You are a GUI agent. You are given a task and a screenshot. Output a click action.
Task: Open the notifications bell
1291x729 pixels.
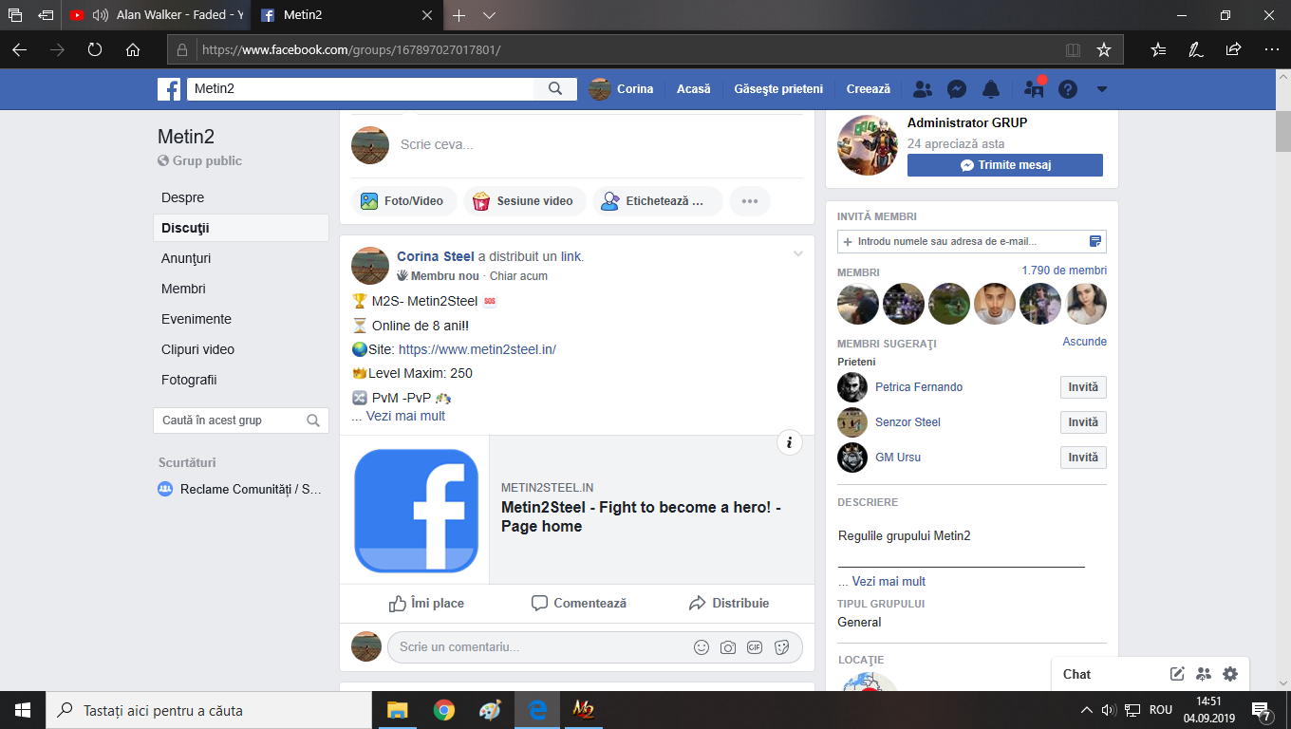(x=991, y=89)
